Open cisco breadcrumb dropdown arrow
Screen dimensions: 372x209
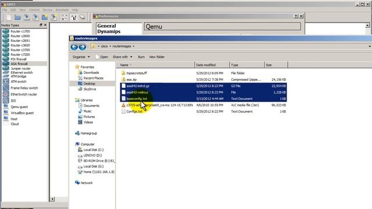tap(110, 46)
